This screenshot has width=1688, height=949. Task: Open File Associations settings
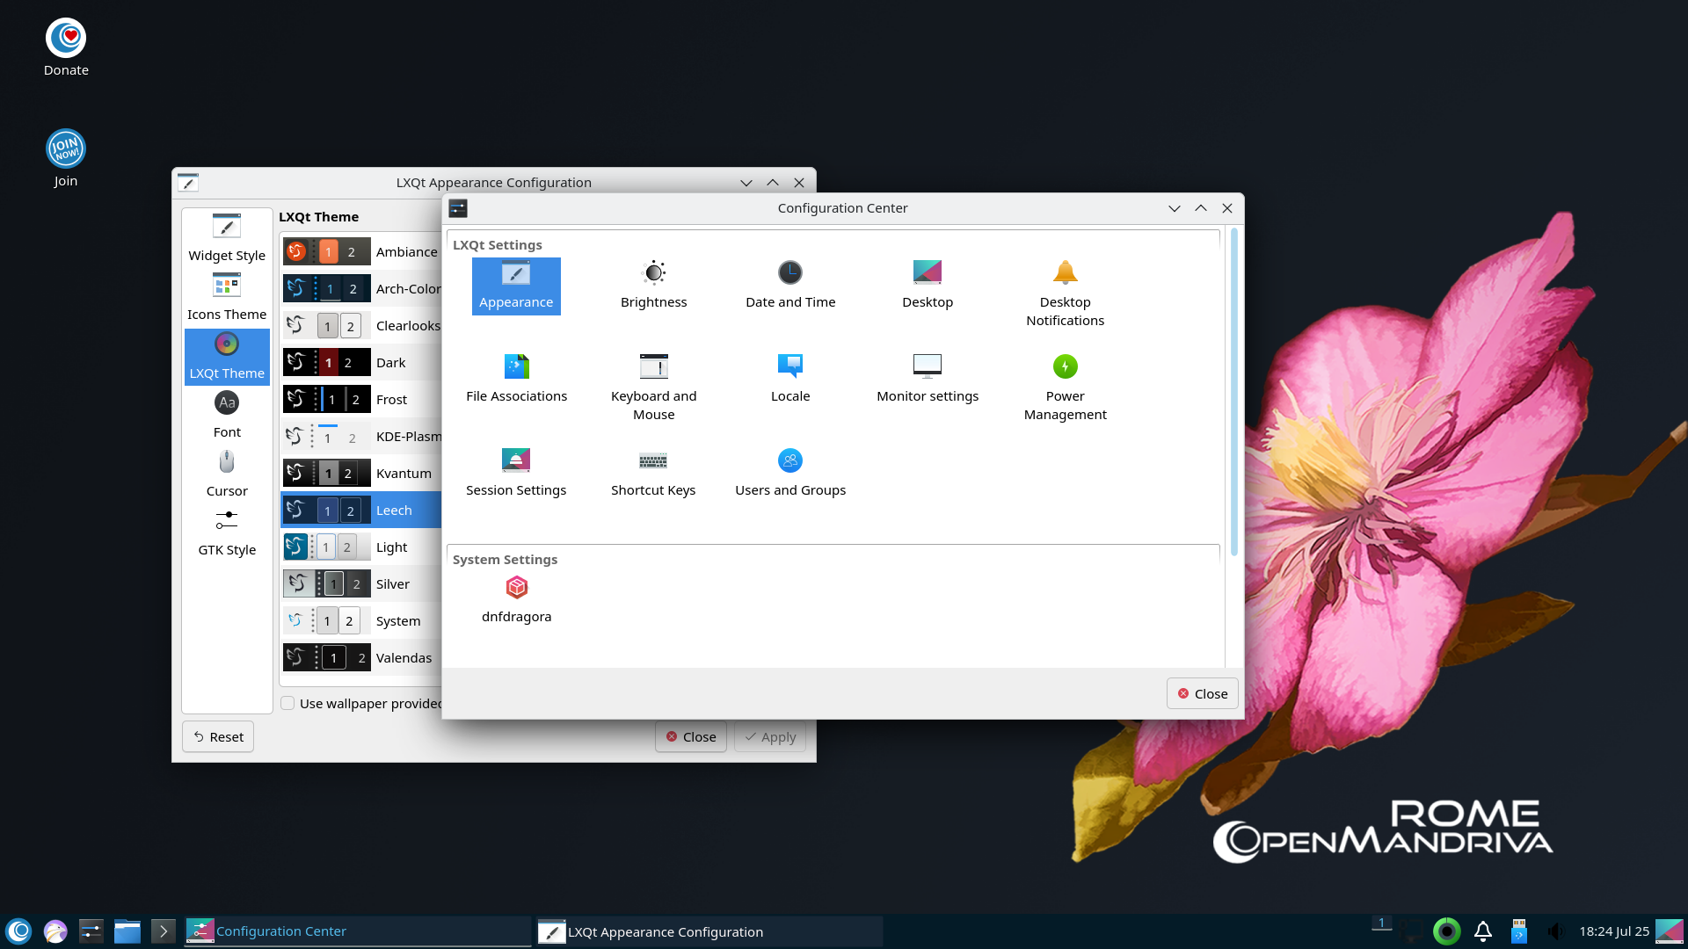(x=516, y=380)
